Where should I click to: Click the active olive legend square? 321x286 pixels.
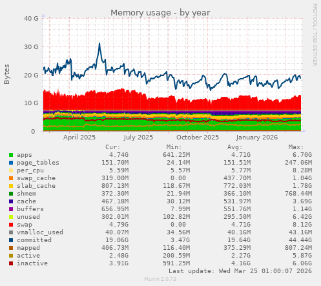point(11,256)
